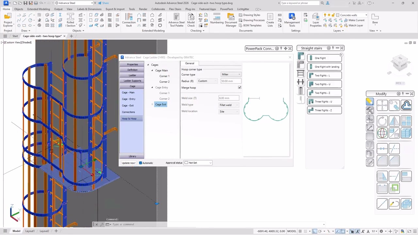This screenshot has width=418, height=235.
Task: Switch to the Start file tab
Action: tap(15, 36)
